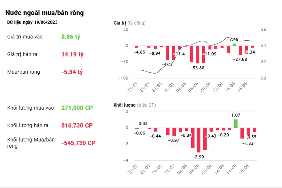Click the -27.68 value bar
The height and width of the screenshot is (188, 282).
[x=240, y=50]
